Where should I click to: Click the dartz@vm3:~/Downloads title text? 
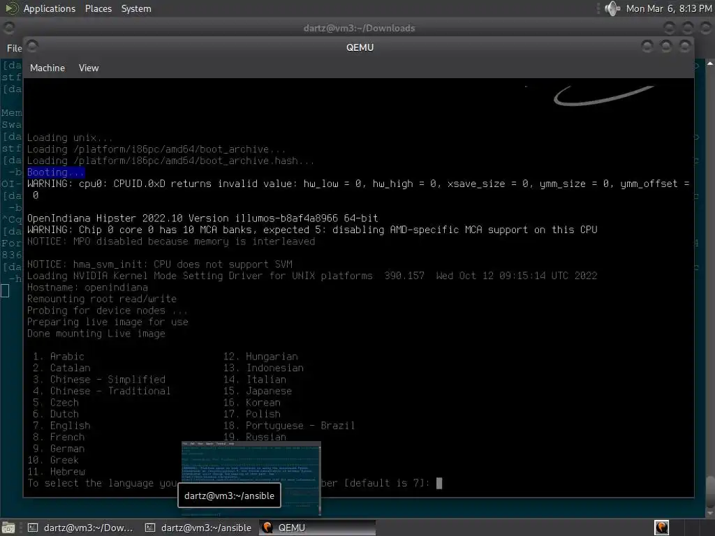[x=360, y=28]
